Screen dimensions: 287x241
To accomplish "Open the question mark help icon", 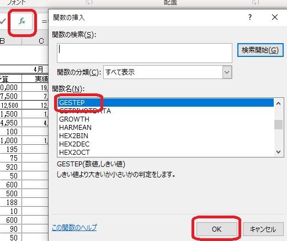I will tap(249, 17).
